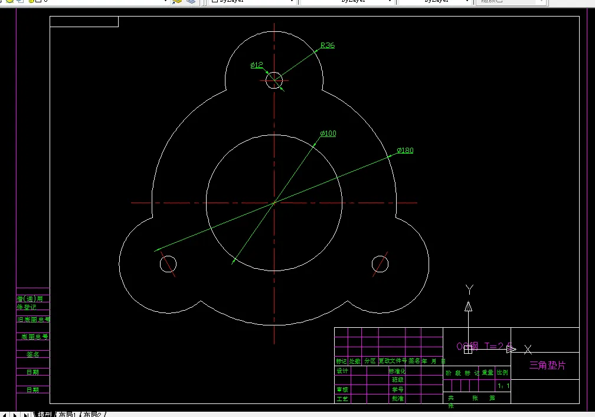Screen dimensions: 595x417
Task: Click the X axis label of UCS icon
Action: coord(528,350)
